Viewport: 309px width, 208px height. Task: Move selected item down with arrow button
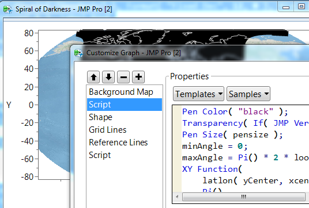(108, 77)
